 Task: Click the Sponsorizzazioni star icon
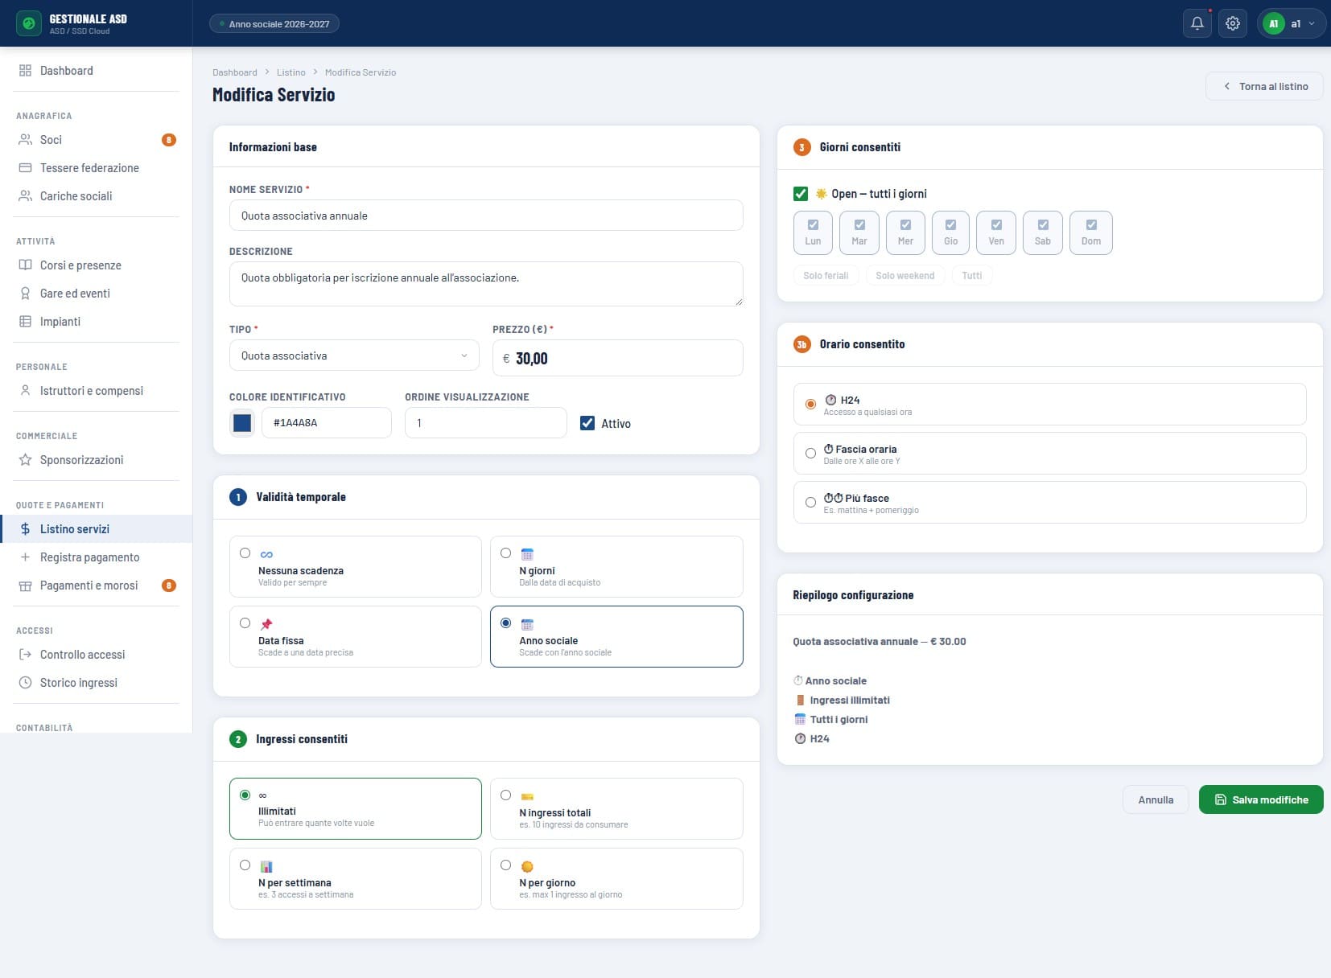[25, 460]
